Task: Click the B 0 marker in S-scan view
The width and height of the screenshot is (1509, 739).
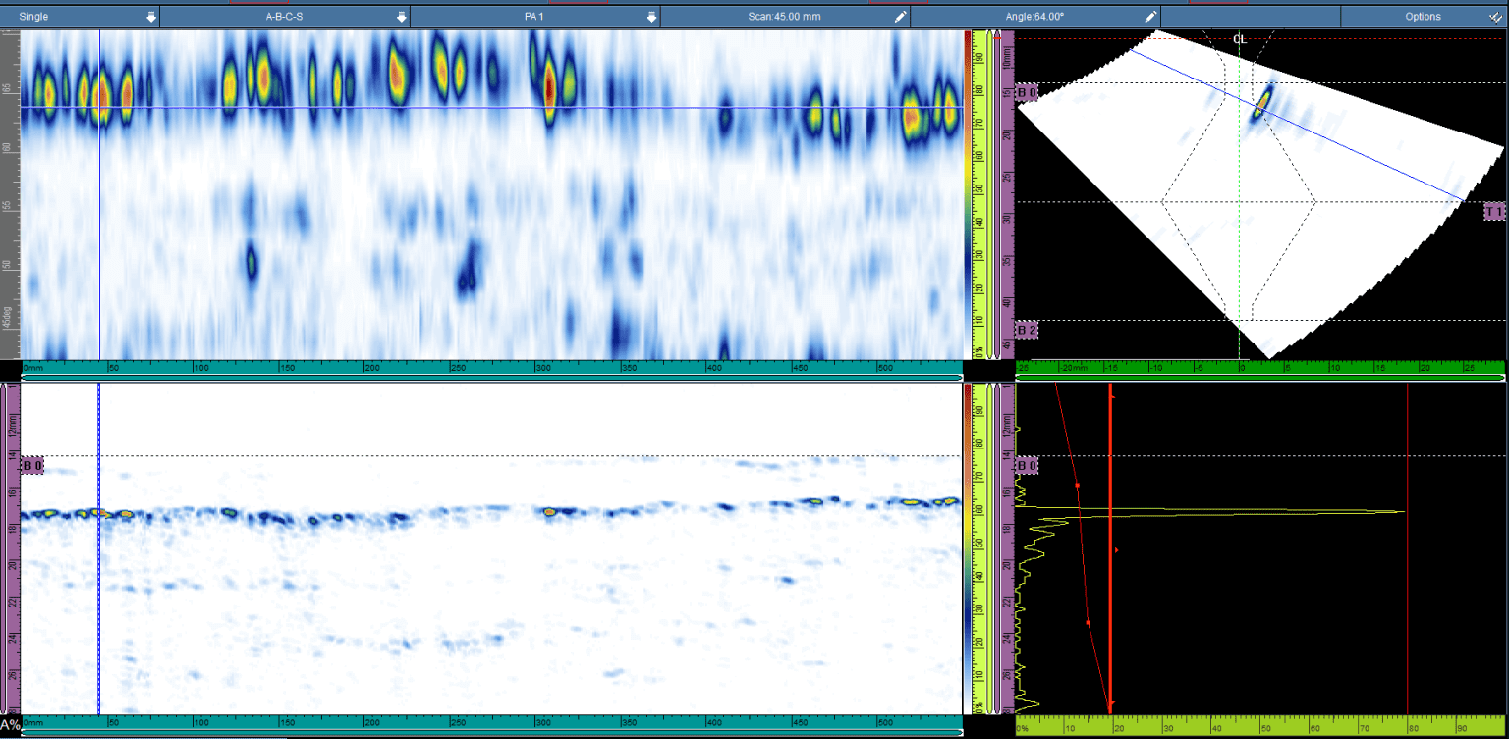Action: 1027,93
